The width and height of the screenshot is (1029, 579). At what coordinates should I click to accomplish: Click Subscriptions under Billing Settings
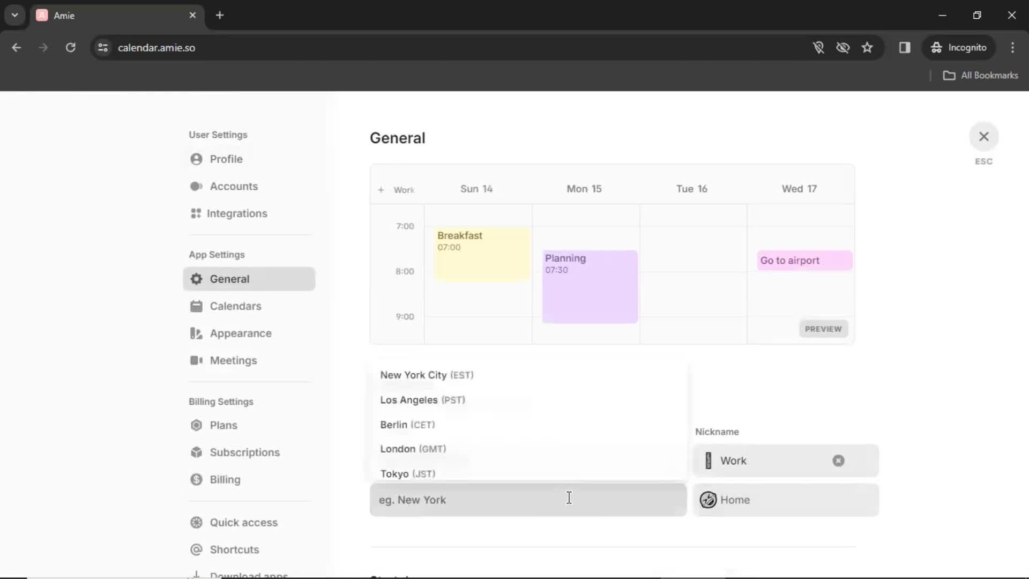244,452
